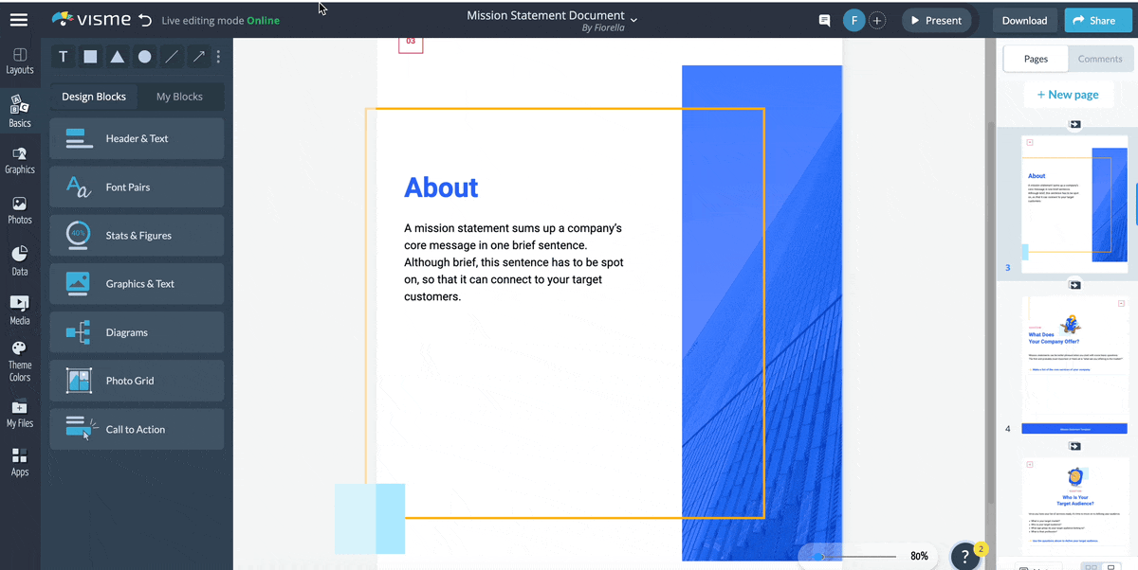Image resolution: width=1138 pixels, height=570 pixels.
Task: Open the help question mark bubble
Action: pyautogui.click(x=964, y=556)
